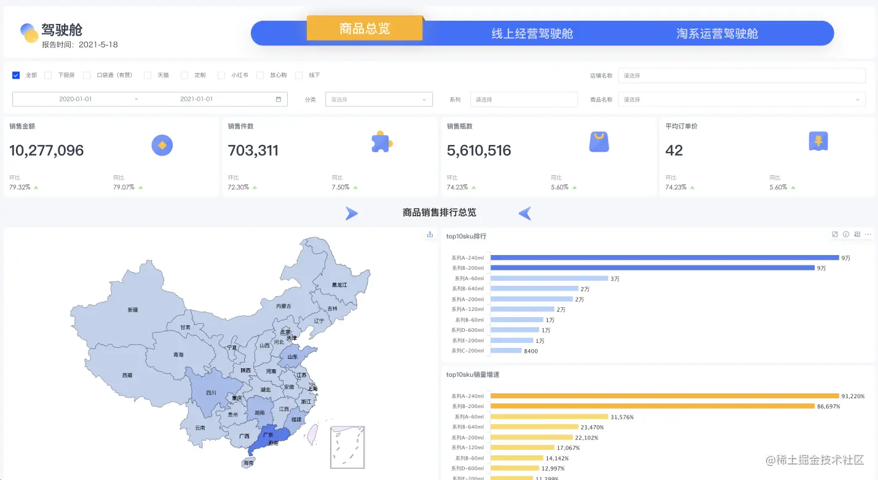
Task: Select 四川 province on the map
Action: 211,392
